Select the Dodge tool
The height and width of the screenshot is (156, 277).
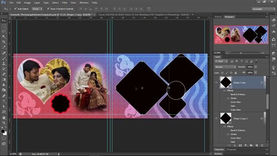pyautogui.click(x=4, y=90)
